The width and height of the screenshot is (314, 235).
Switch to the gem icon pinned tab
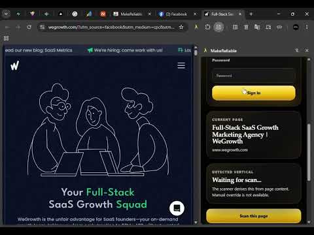pyautogui.click(x=33, y=14)
